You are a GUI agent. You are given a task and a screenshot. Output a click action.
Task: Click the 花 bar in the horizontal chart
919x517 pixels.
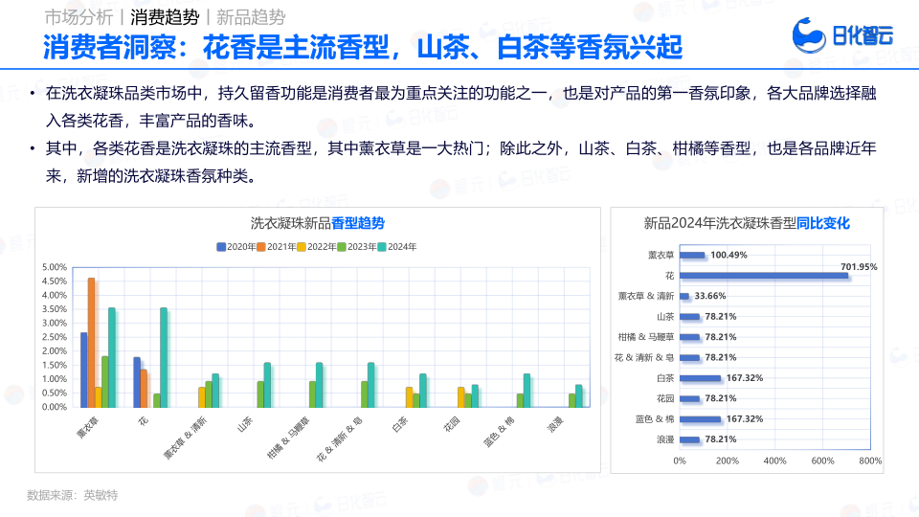coord(764,276)
